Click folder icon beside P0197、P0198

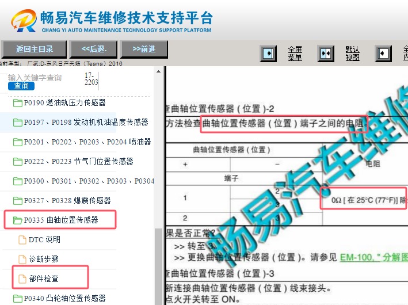pyautogui.click(x=17, y=123)
